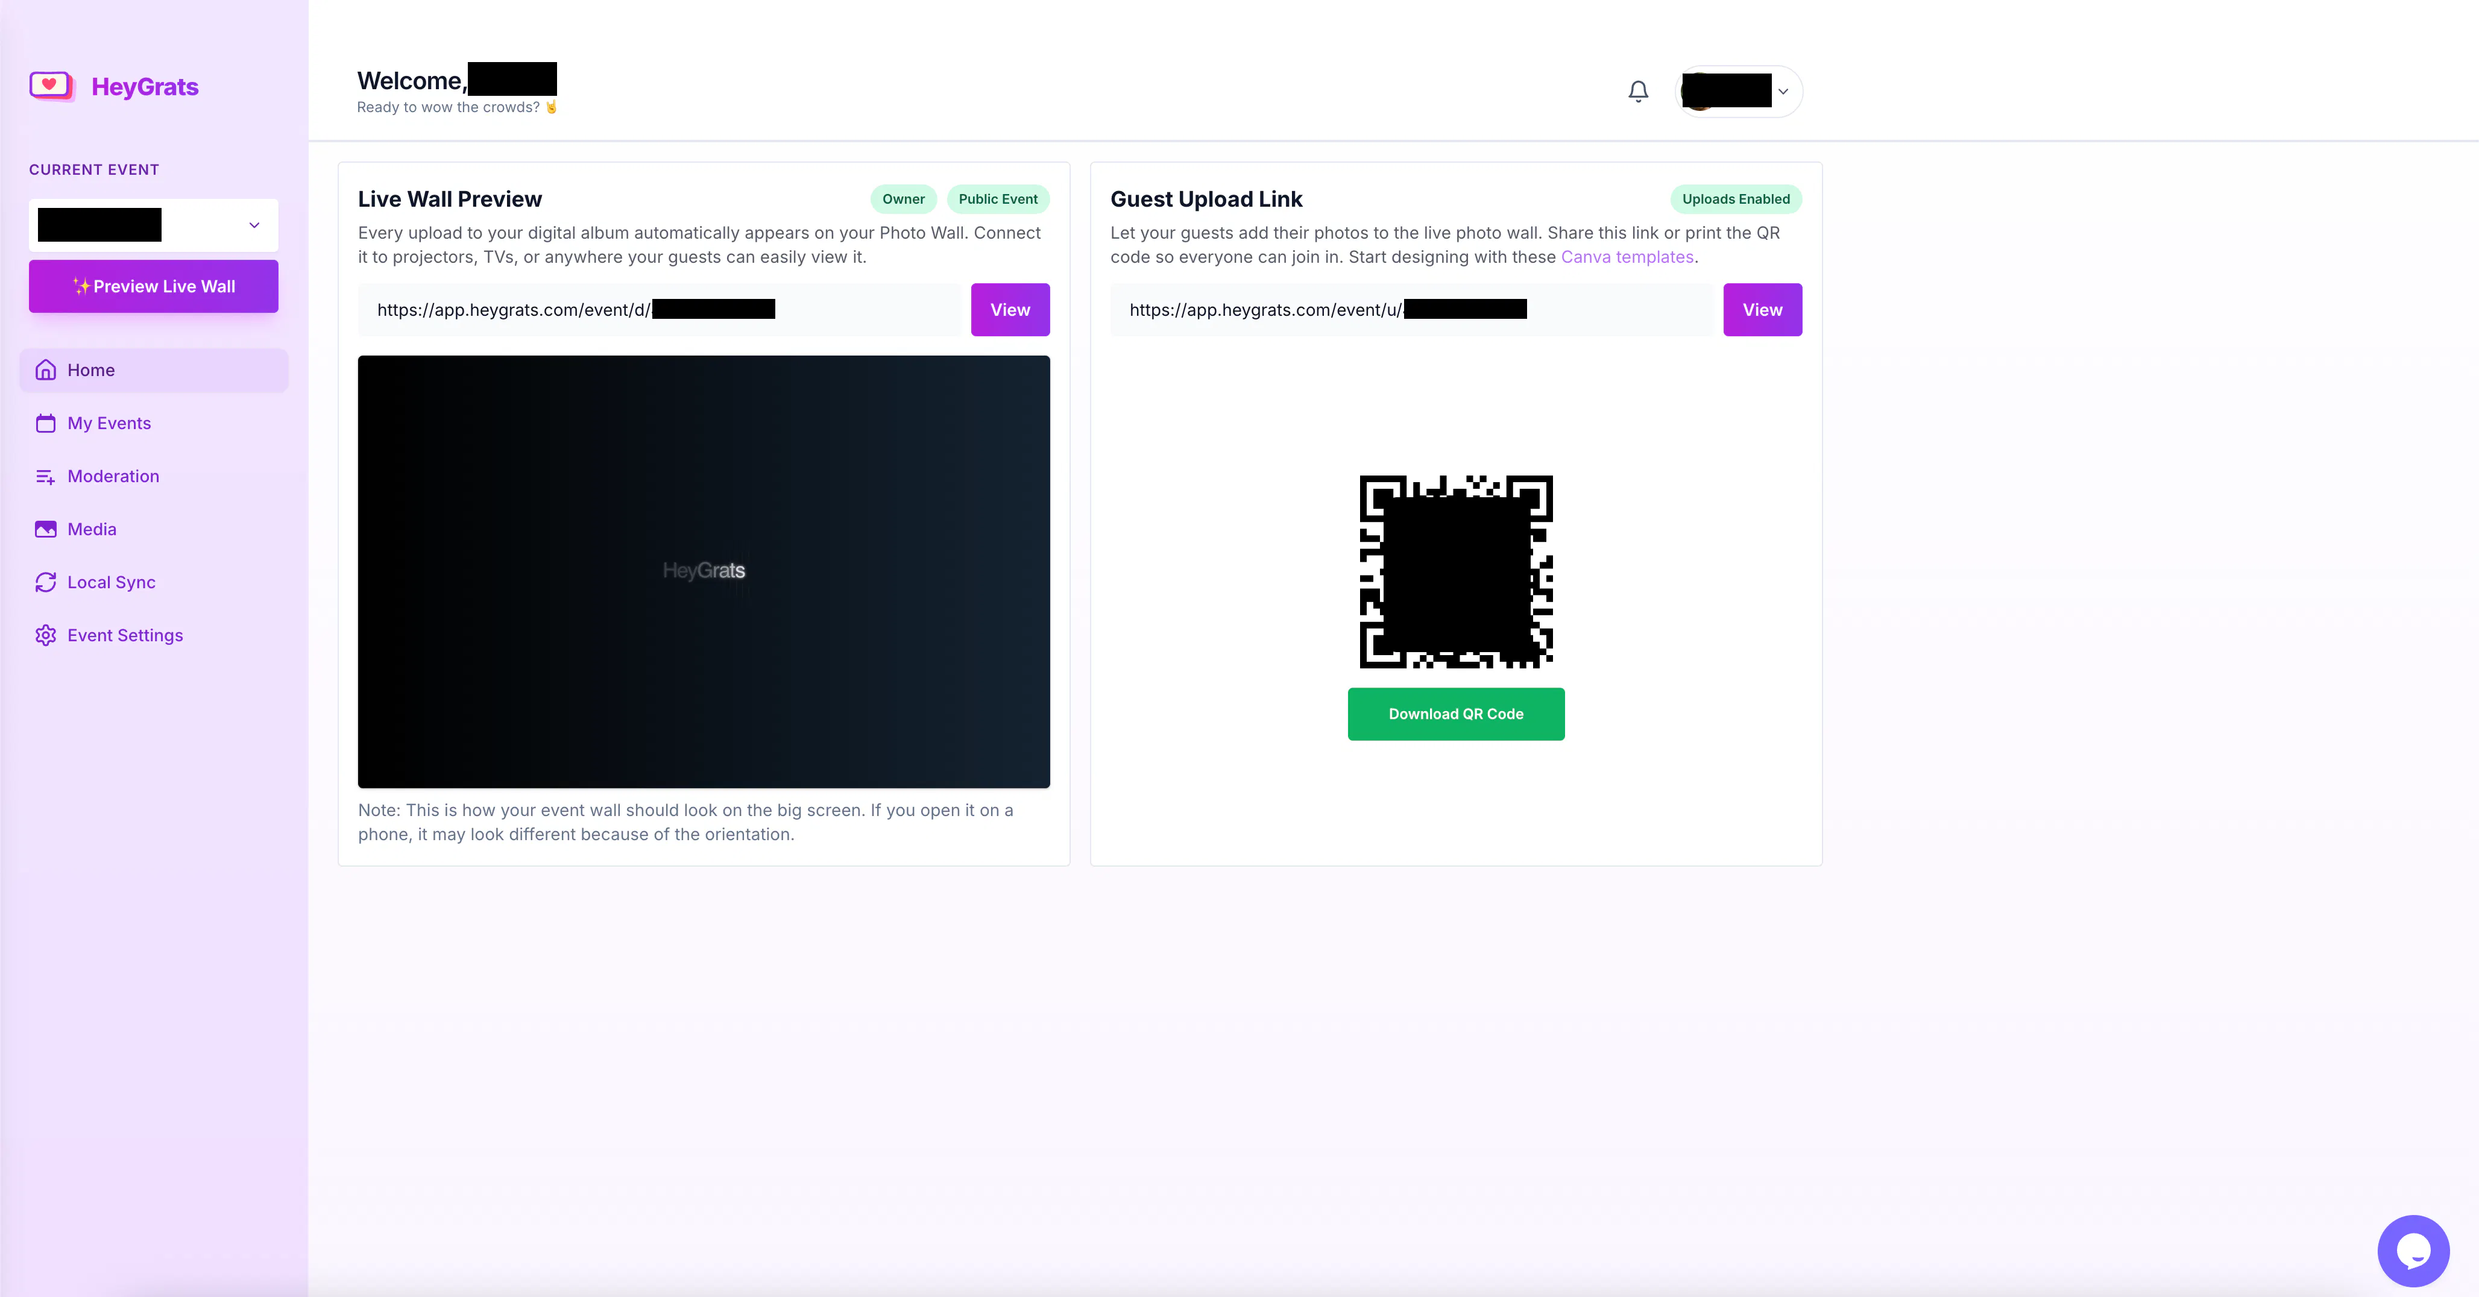Click the Live Wall Preview heading
This screenshot has width=2479, height=1297.
[x=449, y=199]
